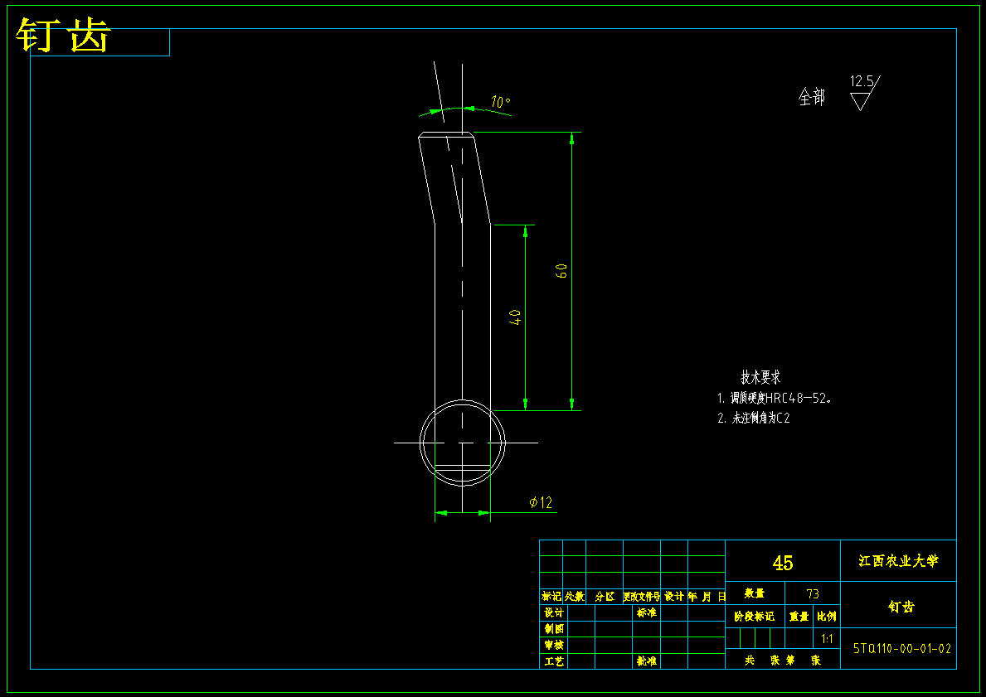This screenshot has height=697, width=986.
Task: Click the quantity value 73
Action: [813, 593]
